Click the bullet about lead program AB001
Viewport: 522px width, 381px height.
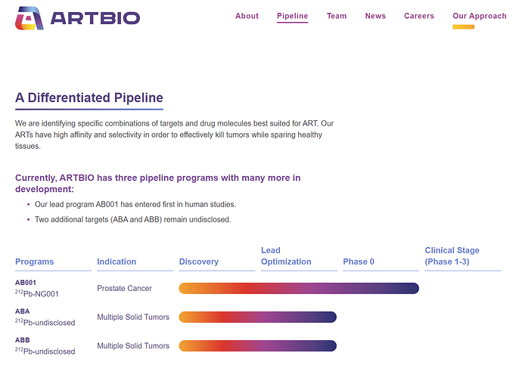click(135, 204)
